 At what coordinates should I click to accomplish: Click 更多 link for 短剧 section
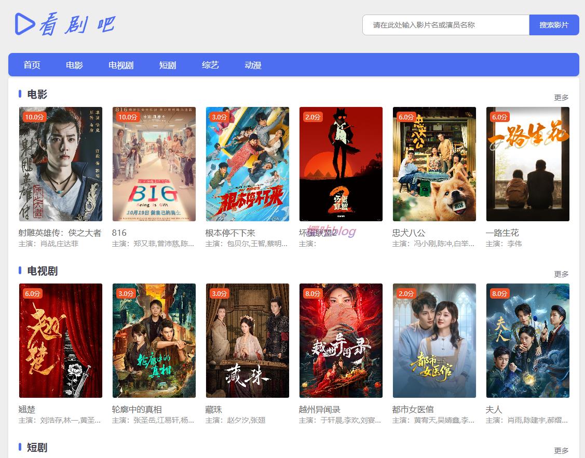pyautogui.click(x=561, y=451)
